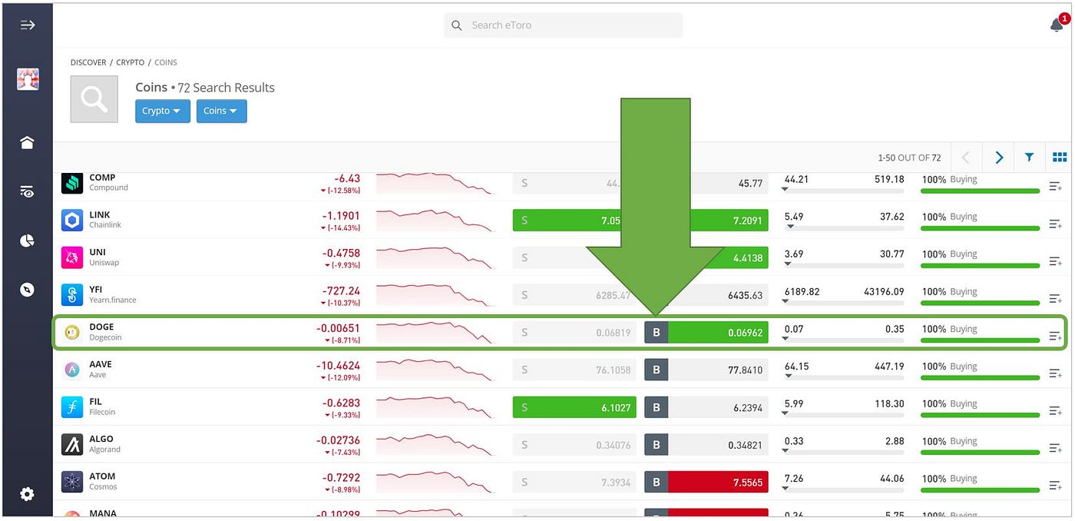Open Portfolio pie chart icon in sidebar
The image size is (1075, 521).
pyautogui.click(x=28, y=241)
